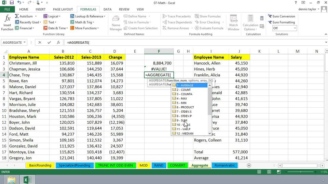Image resolution: width=328 pixels, height=184 pixels.
Task: Cancel formula entry with the X icon
Action: point(40,43)
